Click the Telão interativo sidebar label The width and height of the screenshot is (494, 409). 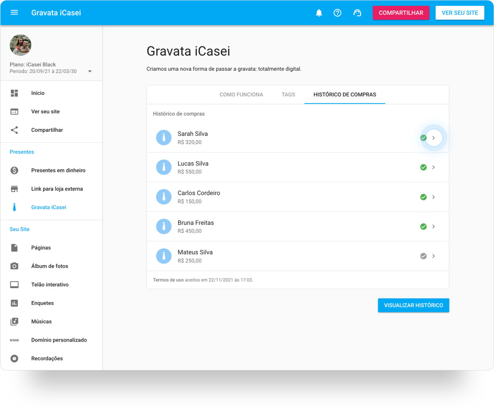click(50, 285)
